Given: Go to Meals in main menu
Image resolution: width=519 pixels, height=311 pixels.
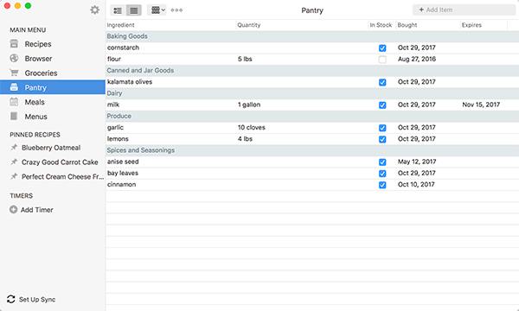Looking at the screenshot, I should pyautogui.click(x=35, y=102).
